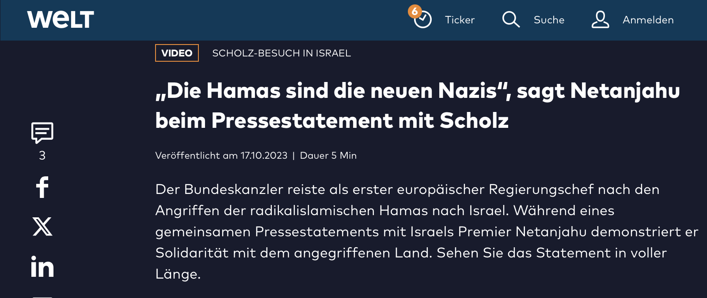This screenshot has height=298, width=707.
Task: Click the comment count number 3
Action: coord(42,156)
